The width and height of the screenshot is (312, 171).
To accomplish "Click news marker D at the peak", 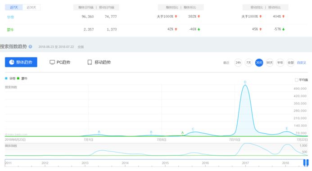I will click(x=245, y=82).
